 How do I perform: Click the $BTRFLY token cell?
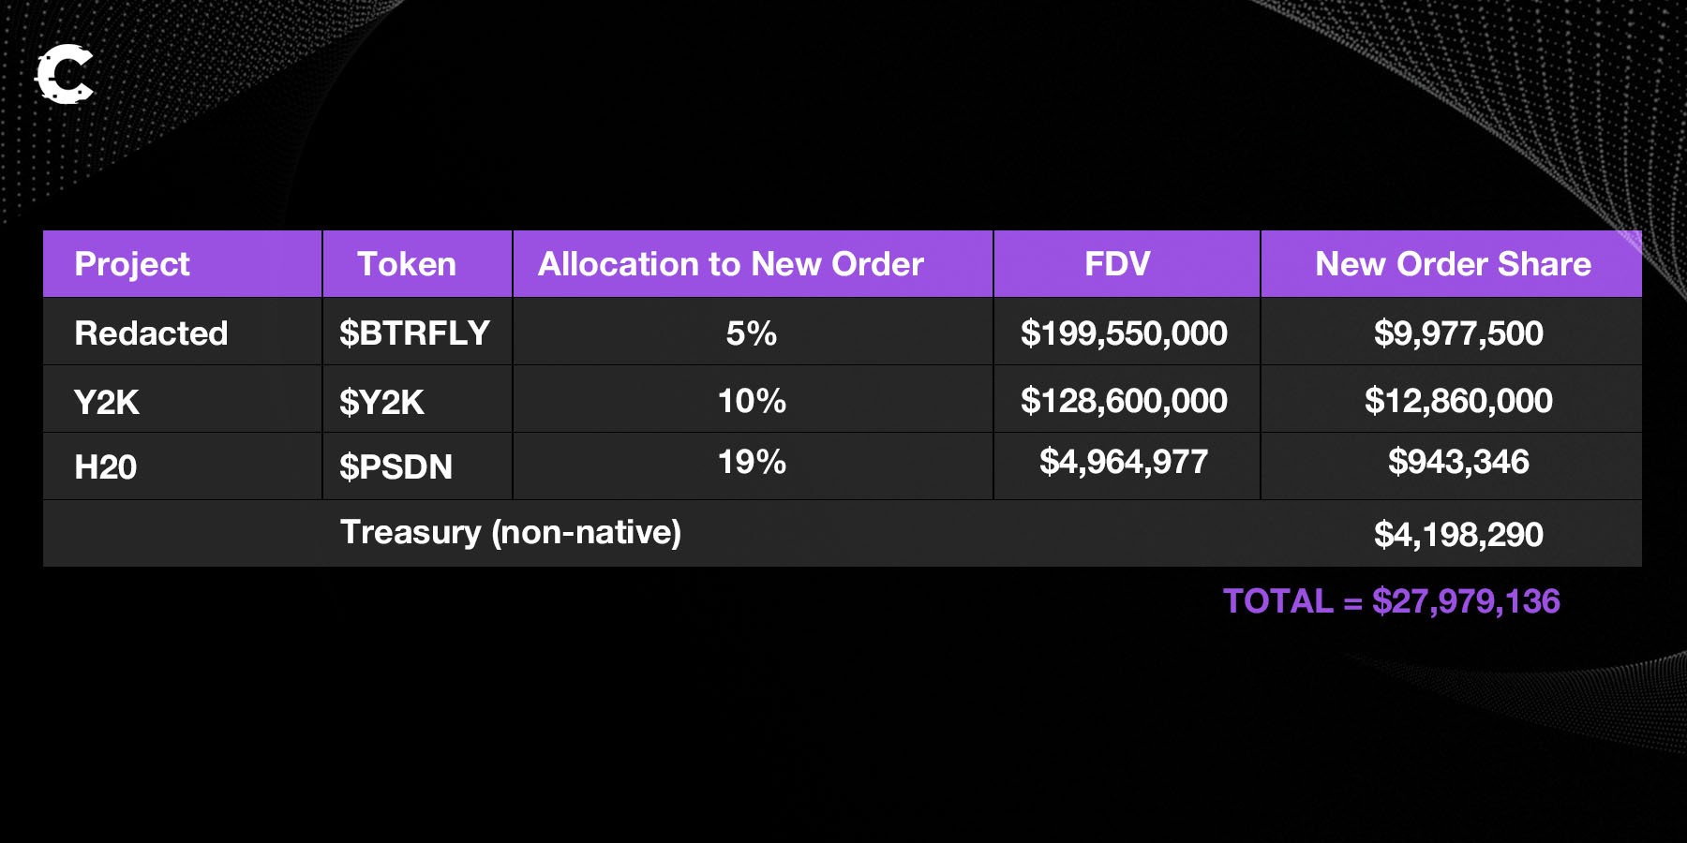[414, 333]
